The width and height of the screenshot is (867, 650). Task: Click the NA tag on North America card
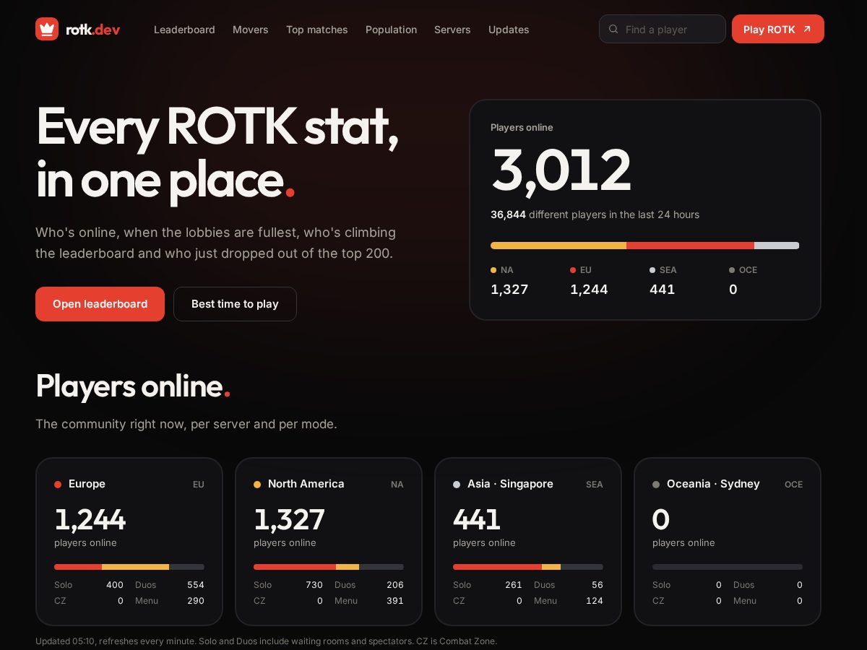tap(397, 485)
